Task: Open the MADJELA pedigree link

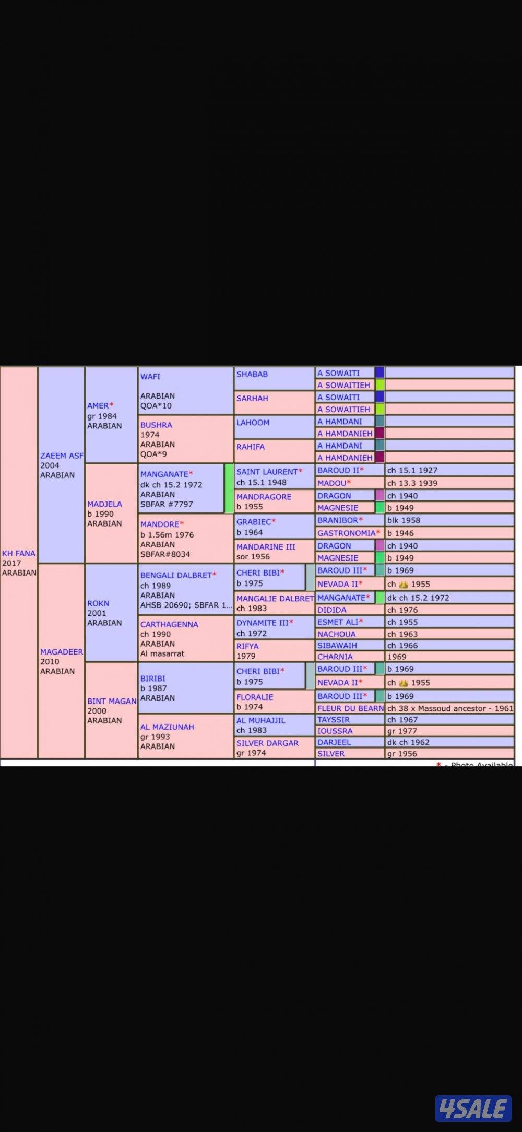Action: pos(104,504)
